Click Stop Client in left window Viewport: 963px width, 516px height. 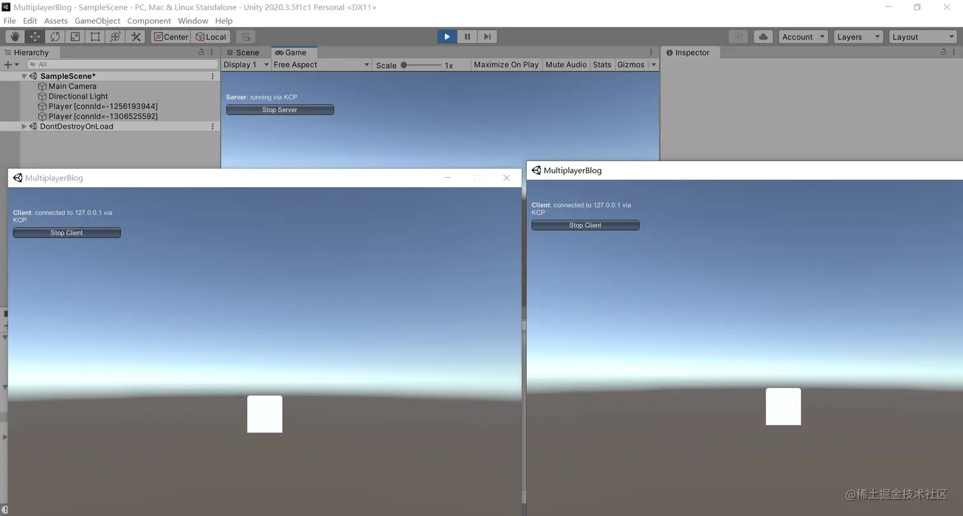67,233
